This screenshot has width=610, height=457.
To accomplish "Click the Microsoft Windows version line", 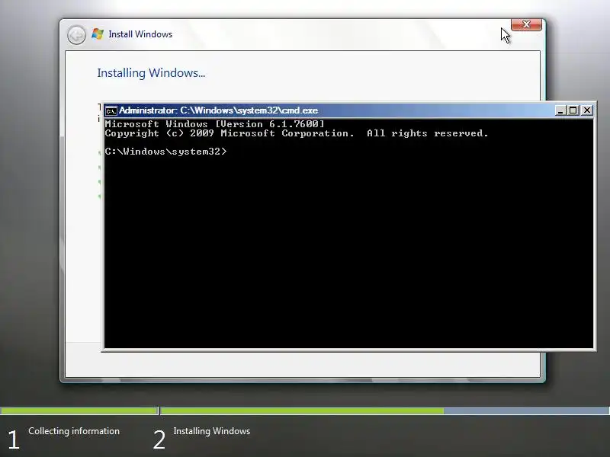I will click(x=214, y=124).
